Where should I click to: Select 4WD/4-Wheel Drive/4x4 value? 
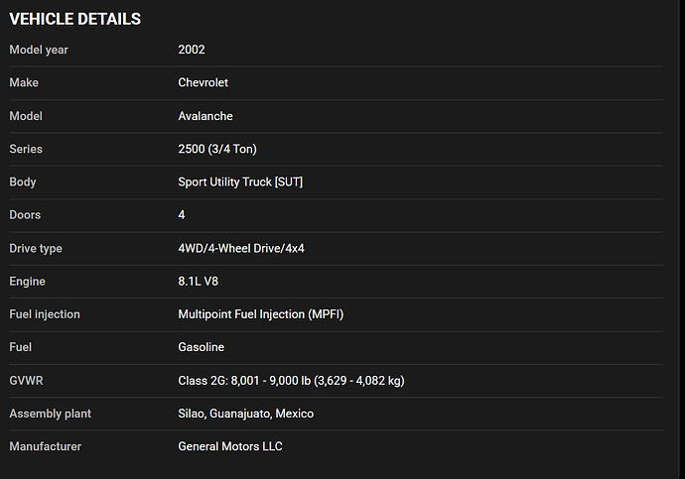[x=241, y=248]
